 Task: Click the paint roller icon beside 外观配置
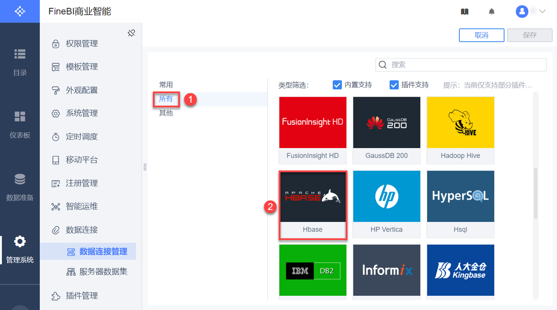click(x=55, y=90)
